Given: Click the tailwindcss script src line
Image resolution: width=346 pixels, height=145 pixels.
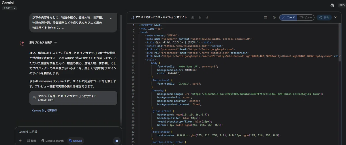Looking at the screenshot, I should tap(184, 46).
